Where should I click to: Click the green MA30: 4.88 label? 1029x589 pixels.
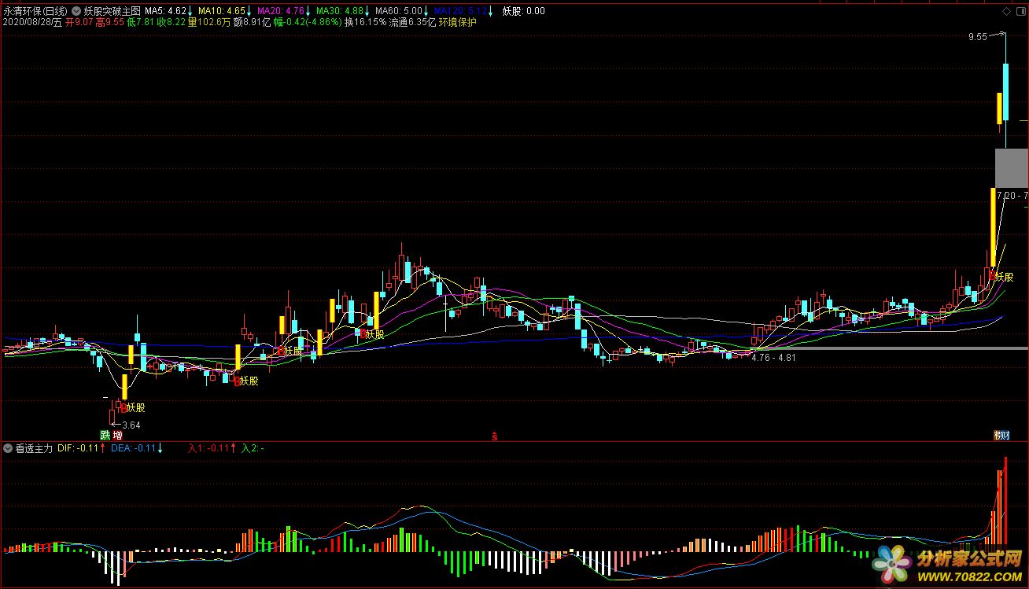339,11
